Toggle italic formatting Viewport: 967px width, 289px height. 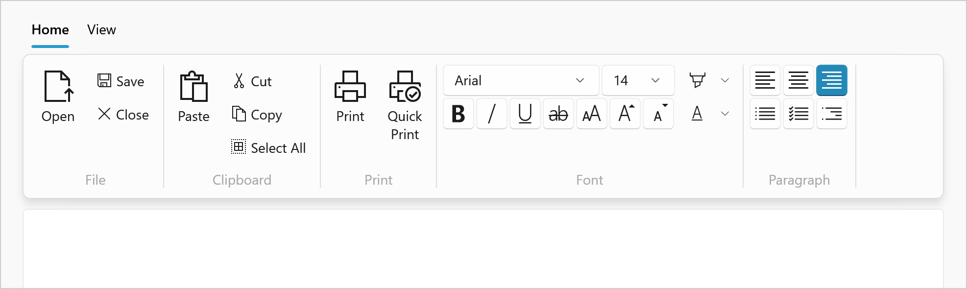[492, 114]
